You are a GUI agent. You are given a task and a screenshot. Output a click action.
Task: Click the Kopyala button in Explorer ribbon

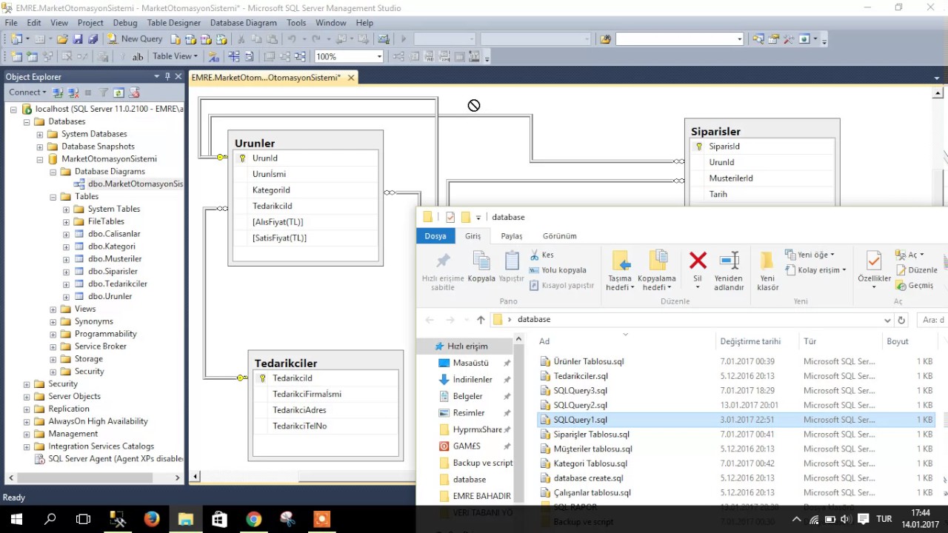tap(481, 266)
